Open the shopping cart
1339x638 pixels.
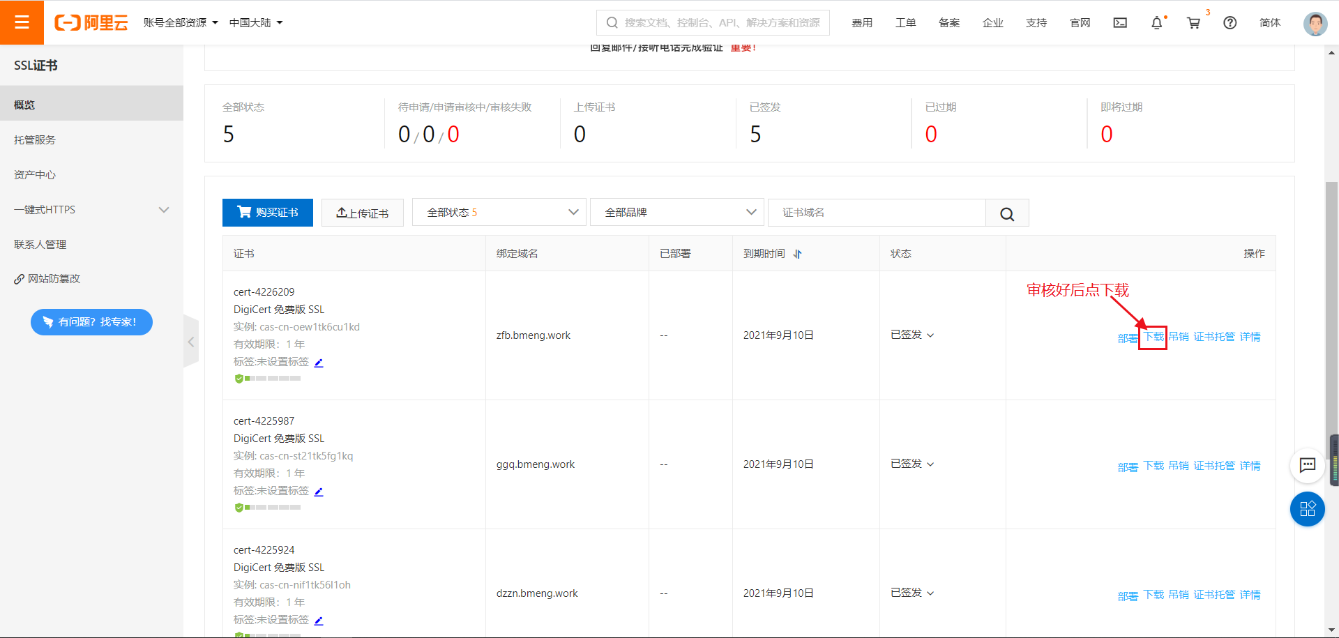tap(1193, 23)
